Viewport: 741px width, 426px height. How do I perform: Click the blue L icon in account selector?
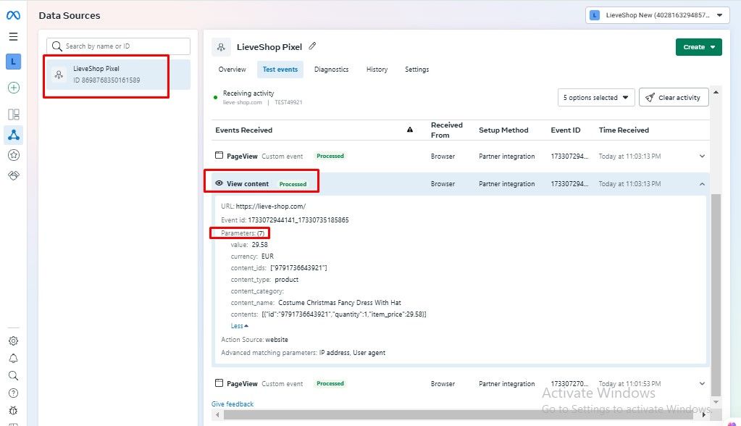click(595, 15)
